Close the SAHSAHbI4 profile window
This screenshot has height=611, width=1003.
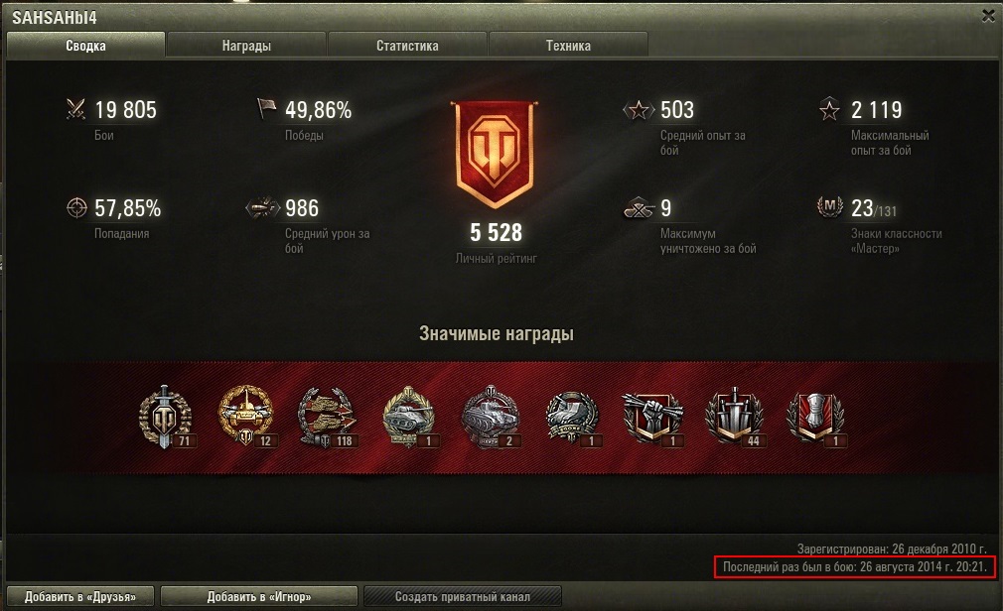tap(988, 17)
